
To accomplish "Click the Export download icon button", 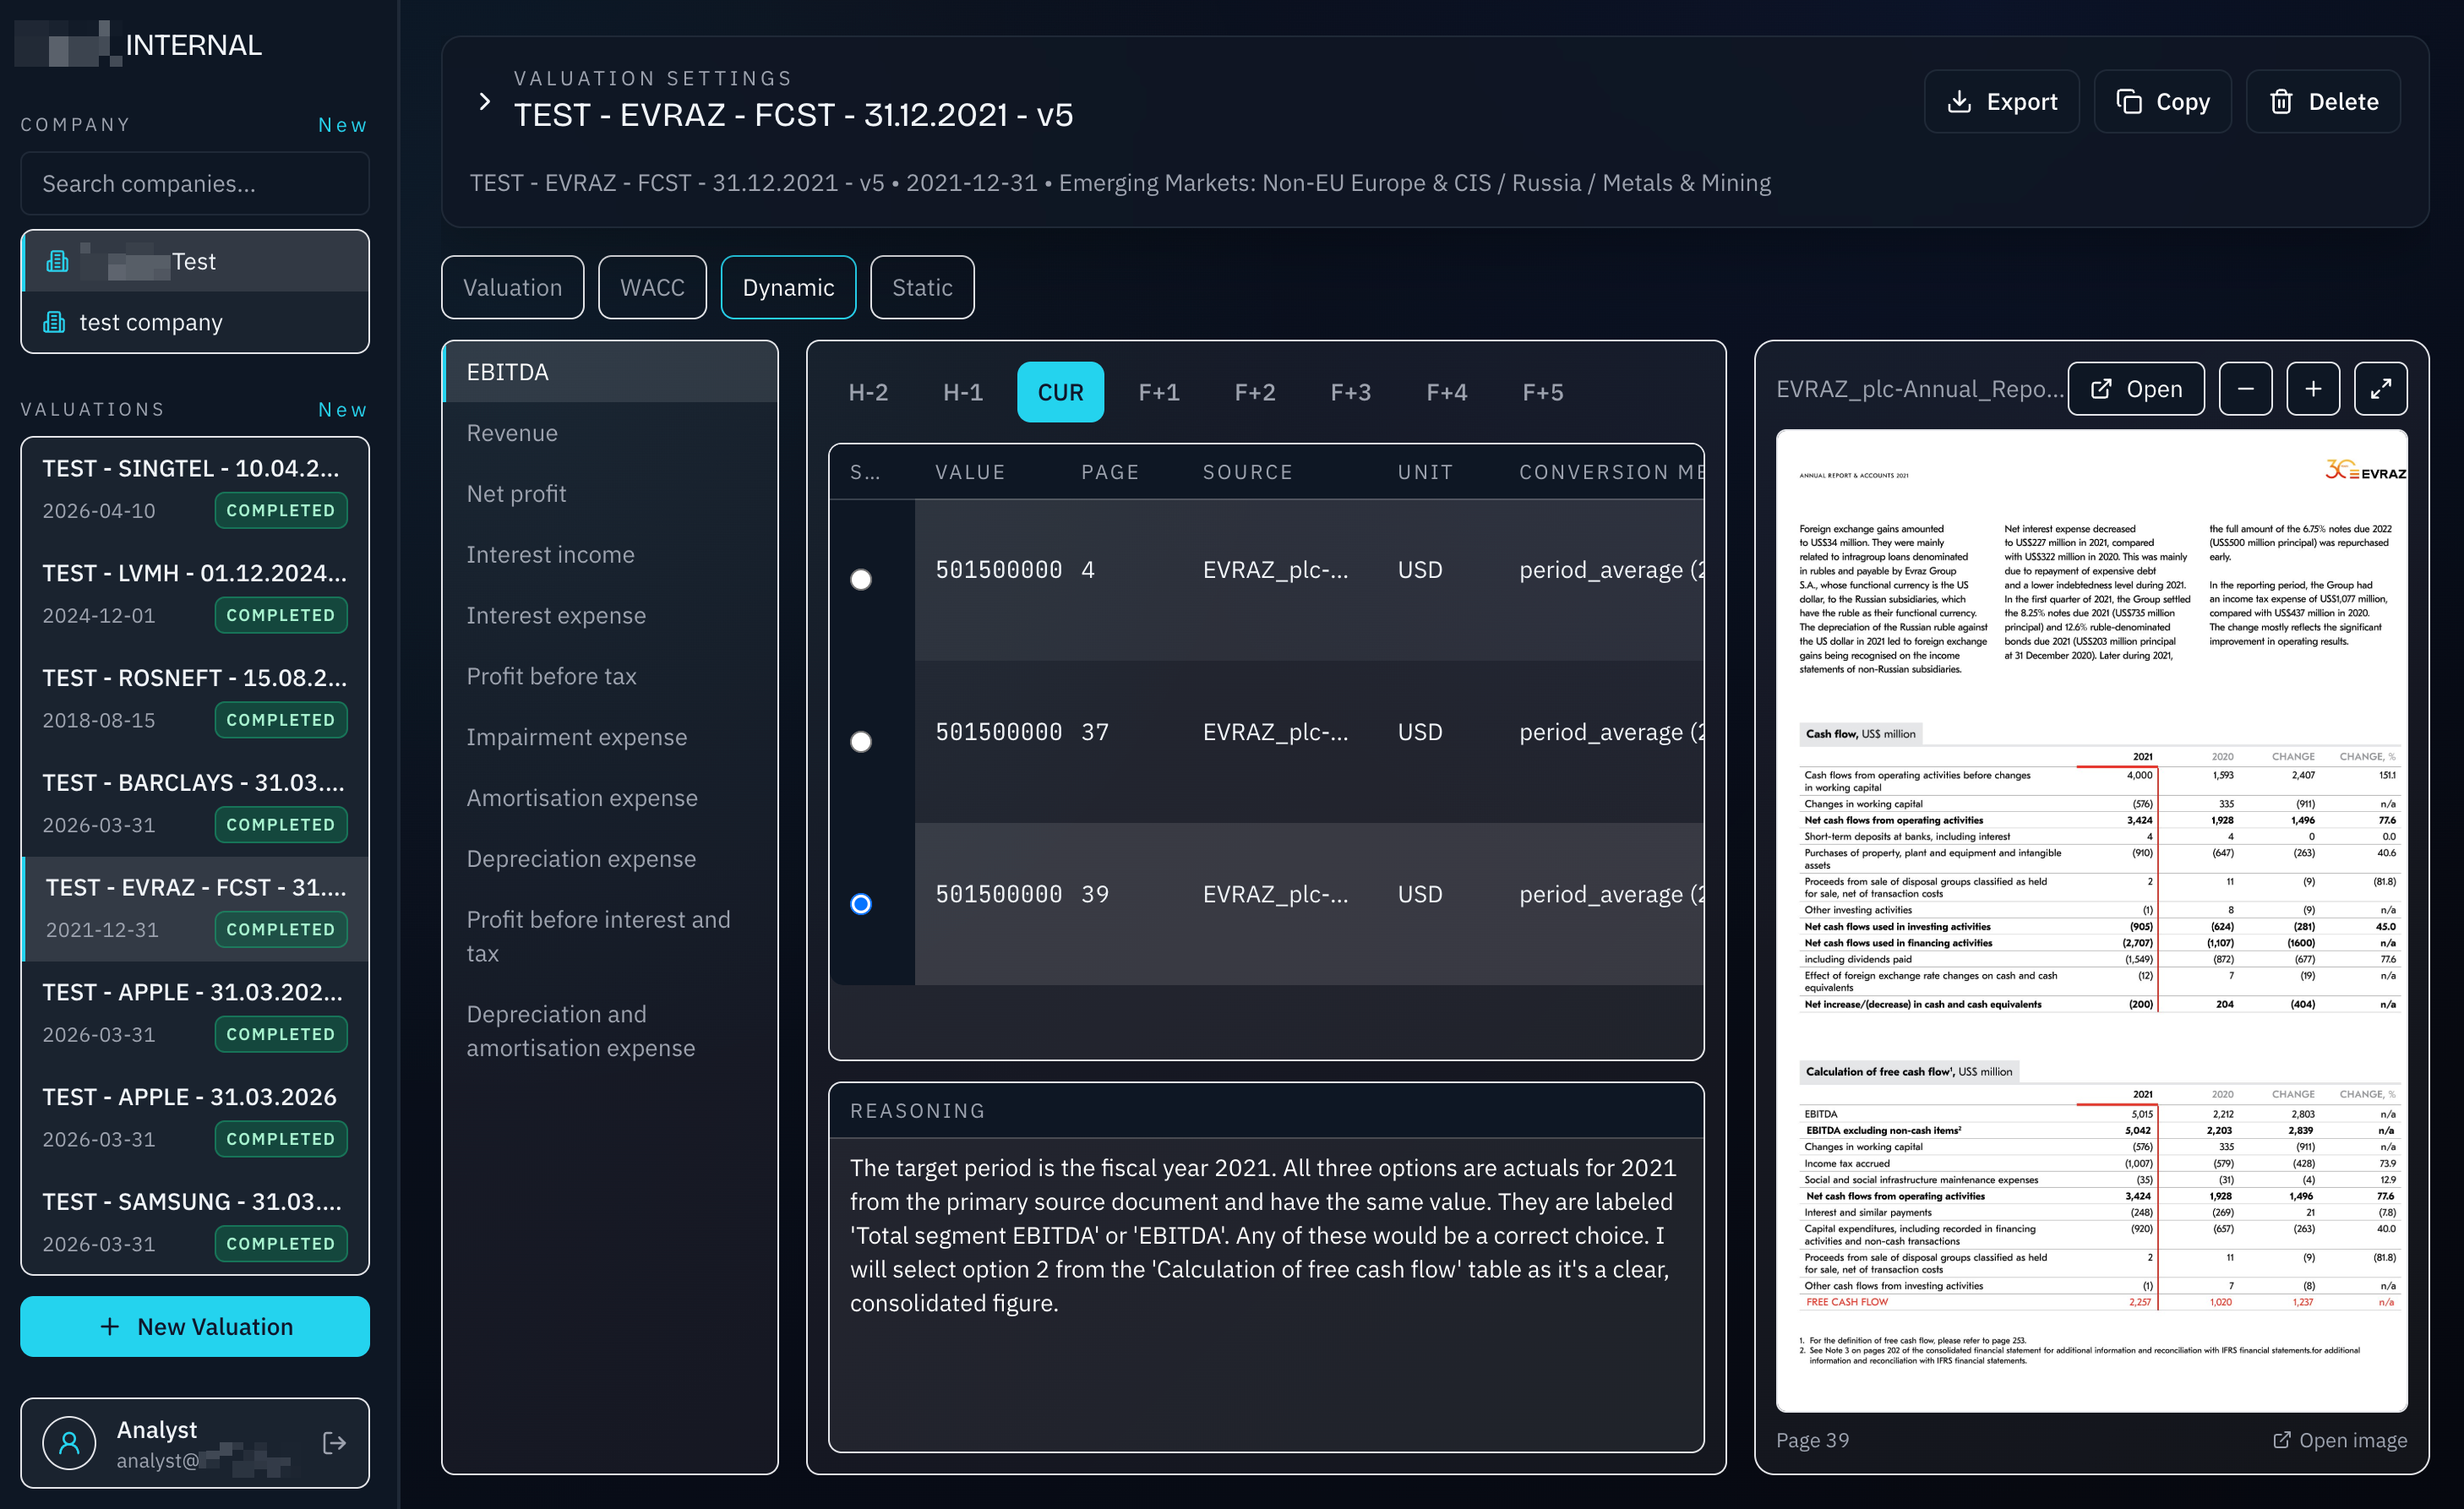I will click(2001, 102).
